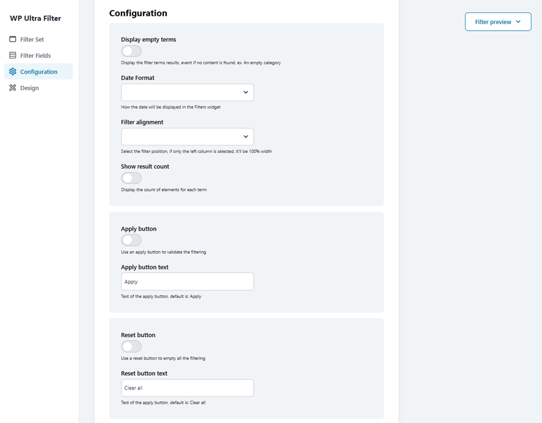
Task: Open the Date Format dropdown
Action: click(x=187, y=93)
